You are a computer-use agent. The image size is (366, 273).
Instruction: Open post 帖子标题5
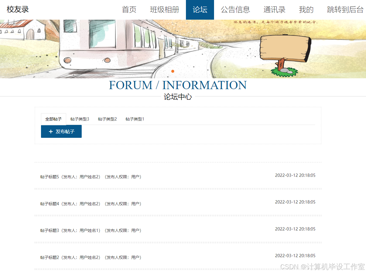pyautogui.click(x=91, y=177)
